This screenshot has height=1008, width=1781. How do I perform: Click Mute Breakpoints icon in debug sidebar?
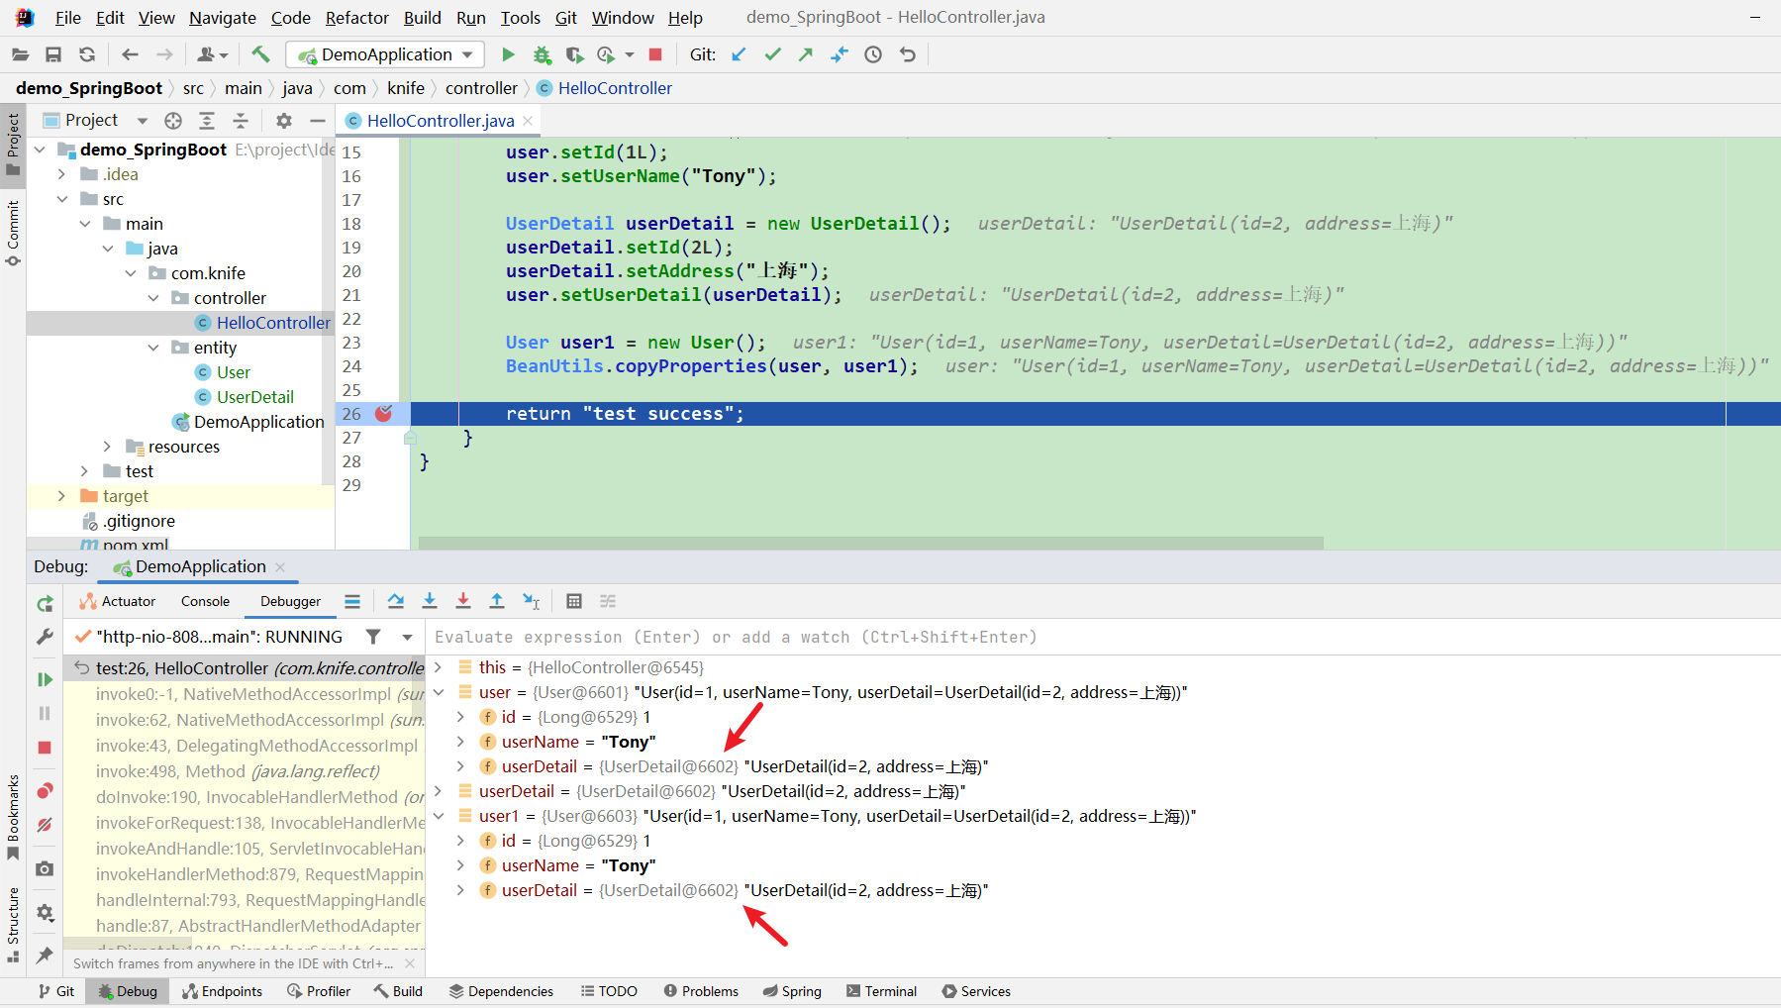coord(44,825)
